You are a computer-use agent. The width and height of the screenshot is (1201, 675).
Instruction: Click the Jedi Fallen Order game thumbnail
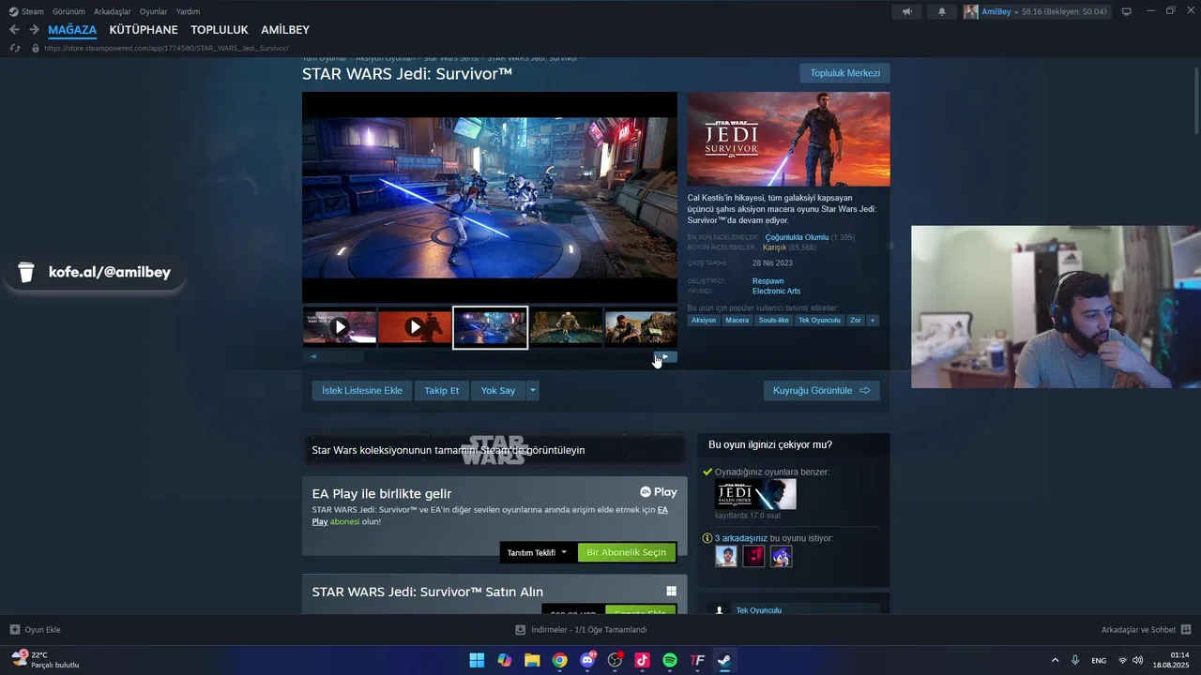(755, 494)
